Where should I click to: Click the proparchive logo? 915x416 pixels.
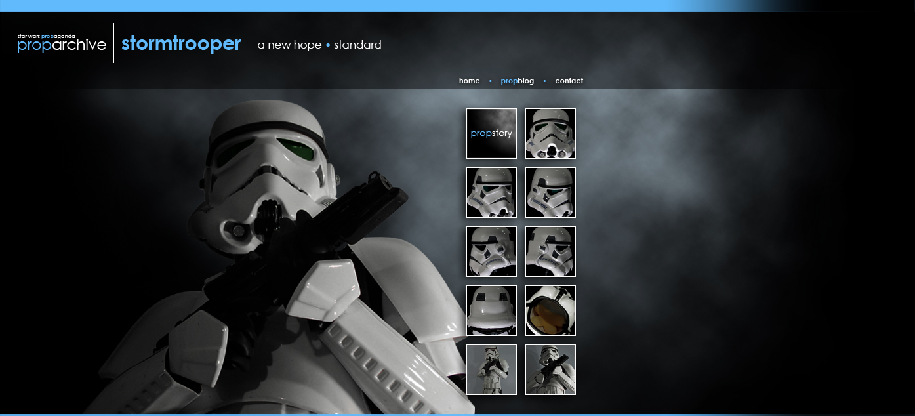coord(62,43)
